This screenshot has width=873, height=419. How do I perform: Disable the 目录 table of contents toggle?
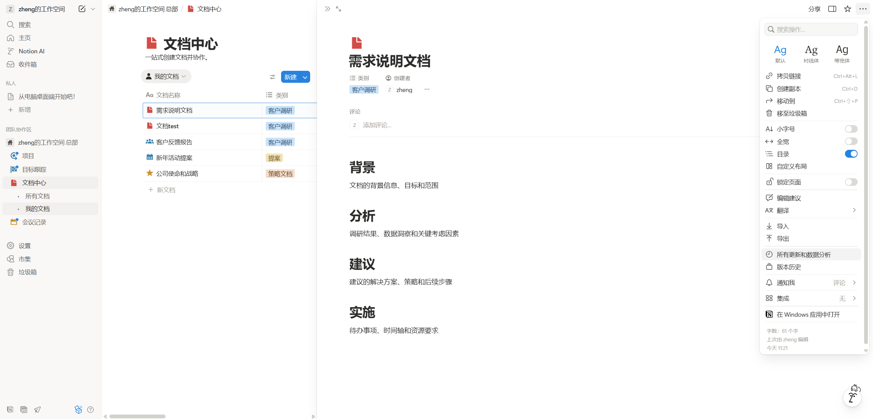(x=851, y=154)
